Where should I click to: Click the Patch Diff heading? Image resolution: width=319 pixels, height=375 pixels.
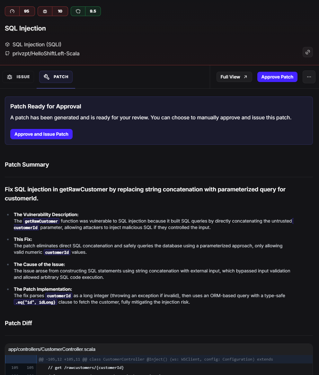[x=18, y=323]
